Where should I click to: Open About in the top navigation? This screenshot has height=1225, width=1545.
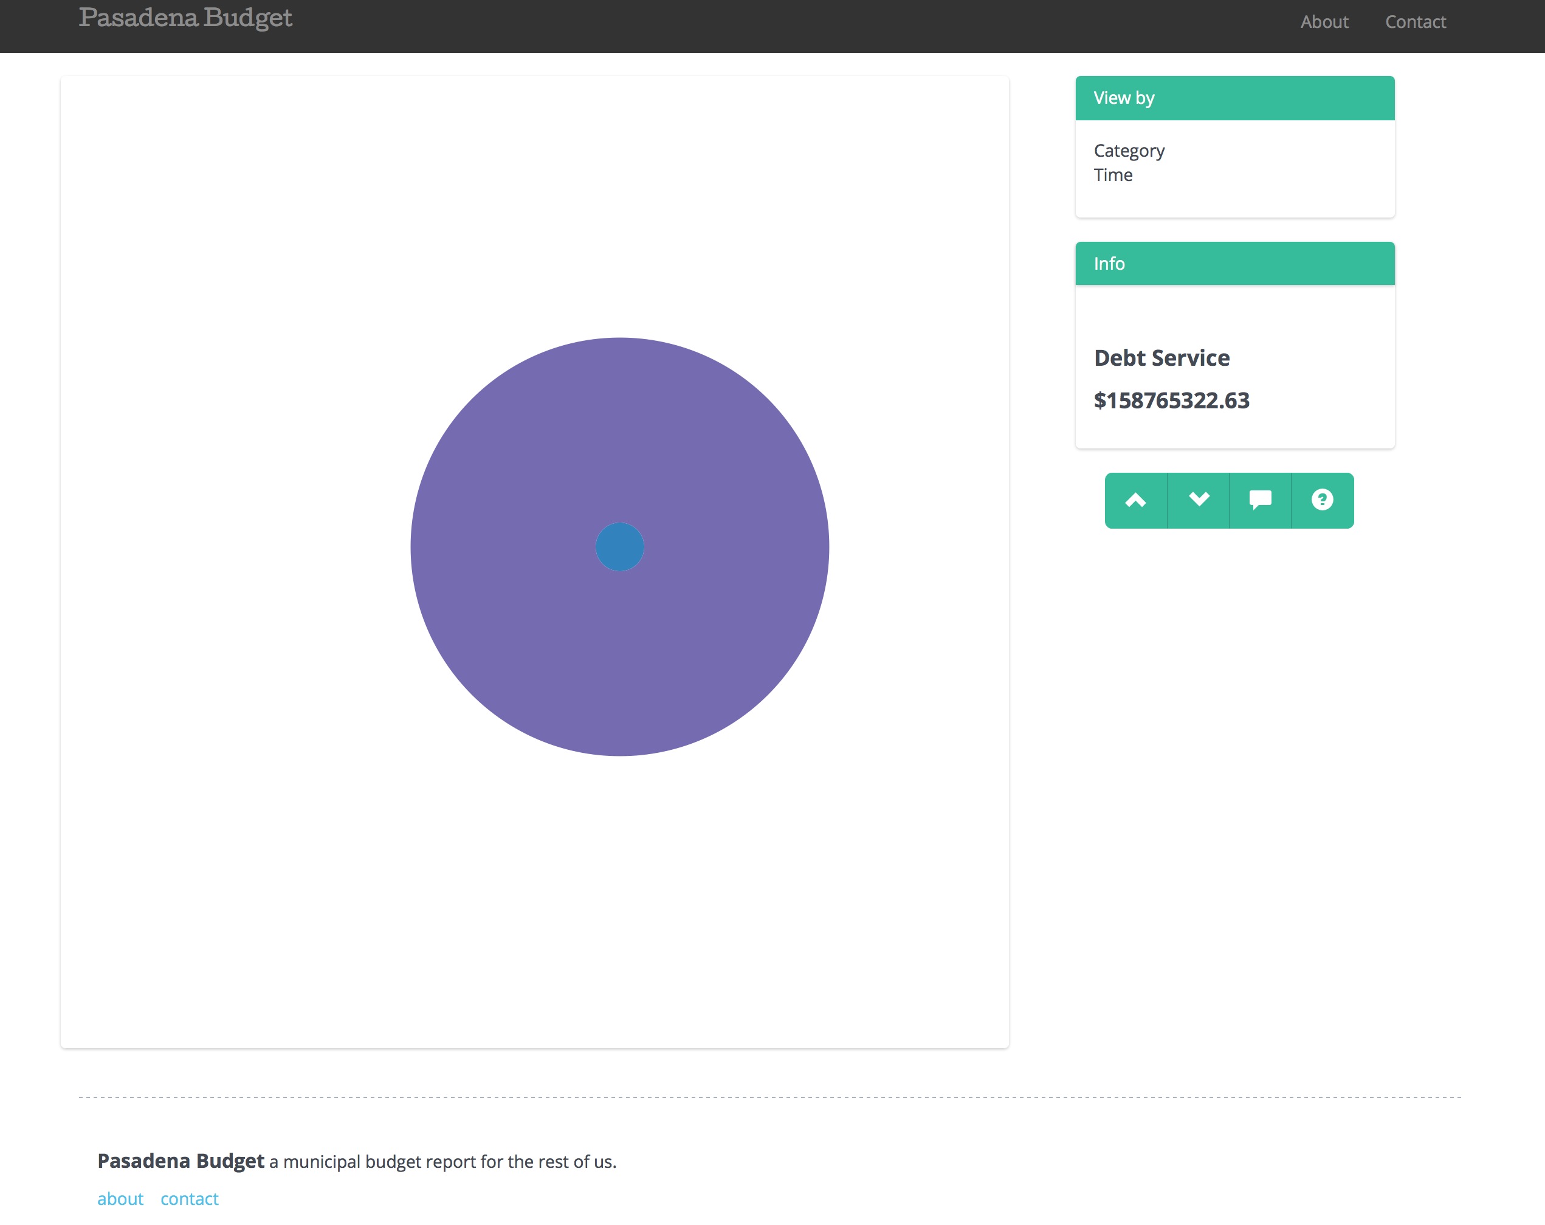(1324, 22)
